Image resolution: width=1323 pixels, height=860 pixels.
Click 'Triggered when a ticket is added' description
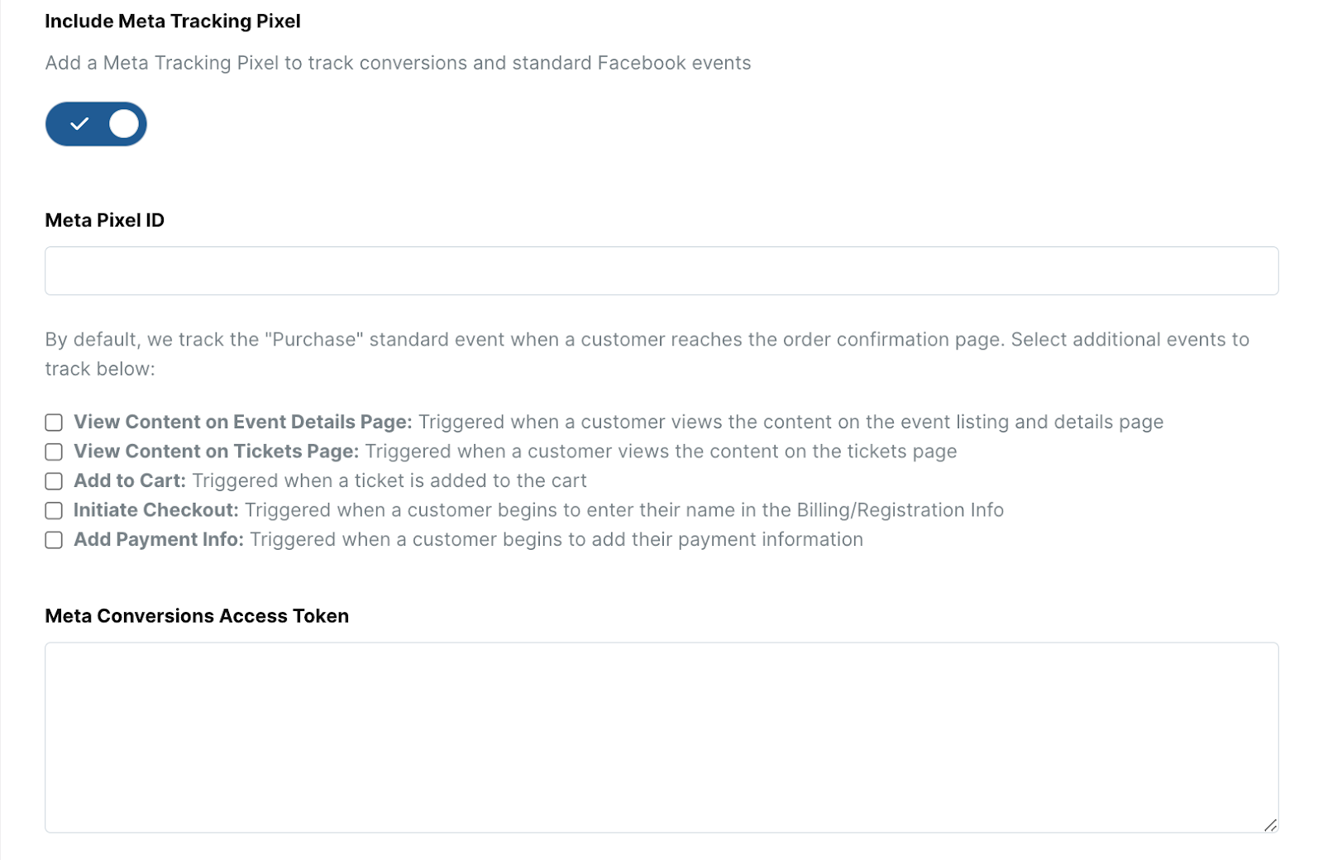pos(389,480)
